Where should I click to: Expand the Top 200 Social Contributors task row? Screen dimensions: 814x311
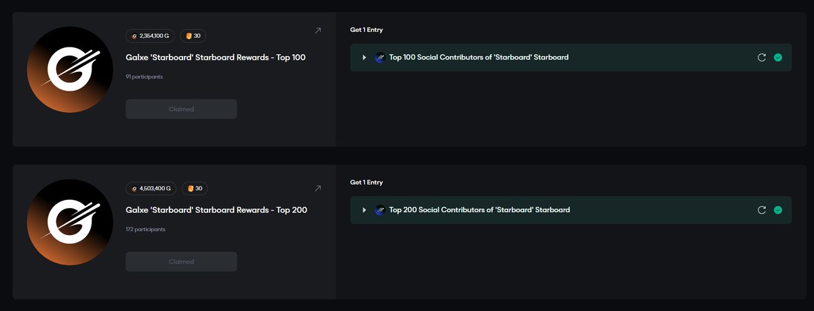pyautogui.click(x=364, y=210)
